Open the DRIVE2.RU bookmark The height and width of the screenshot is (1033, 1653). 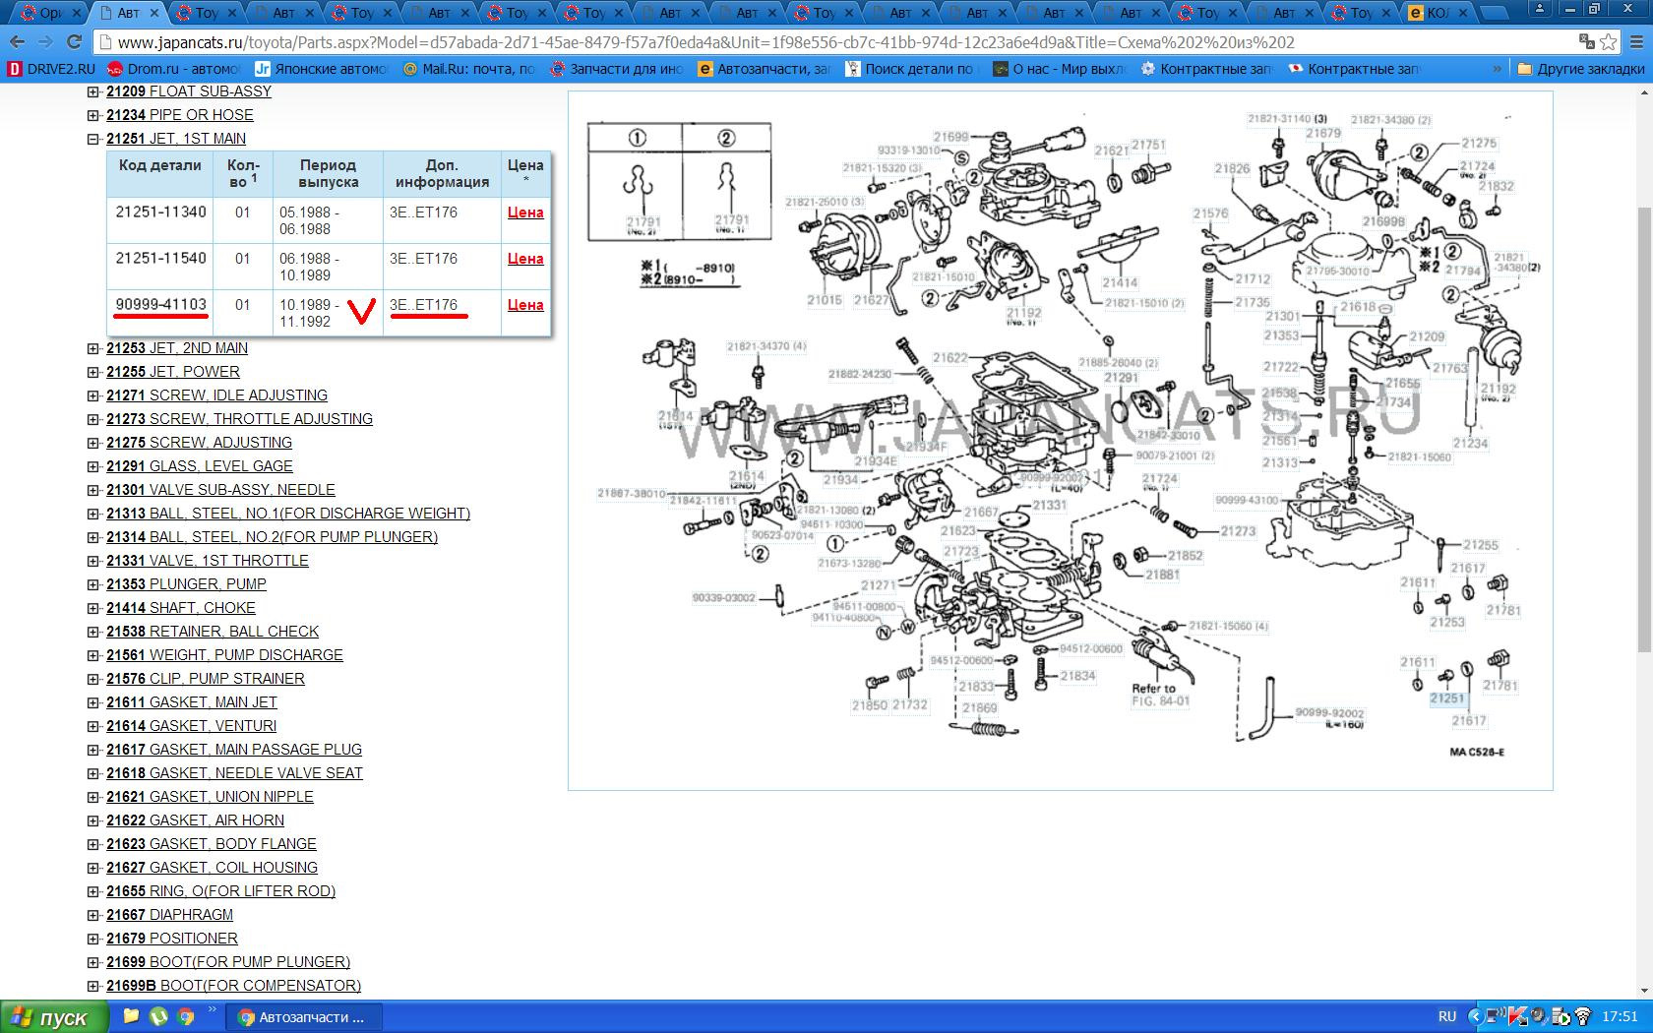click(x=52, y=69)
